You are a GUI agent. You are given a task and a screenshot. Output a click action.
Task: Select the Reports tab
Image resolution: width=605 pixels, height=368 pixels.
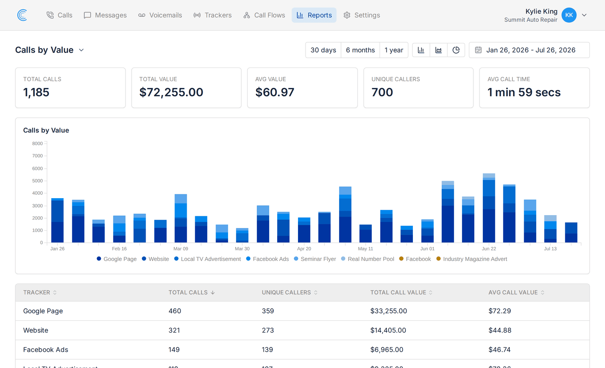(x=314, y=15)
